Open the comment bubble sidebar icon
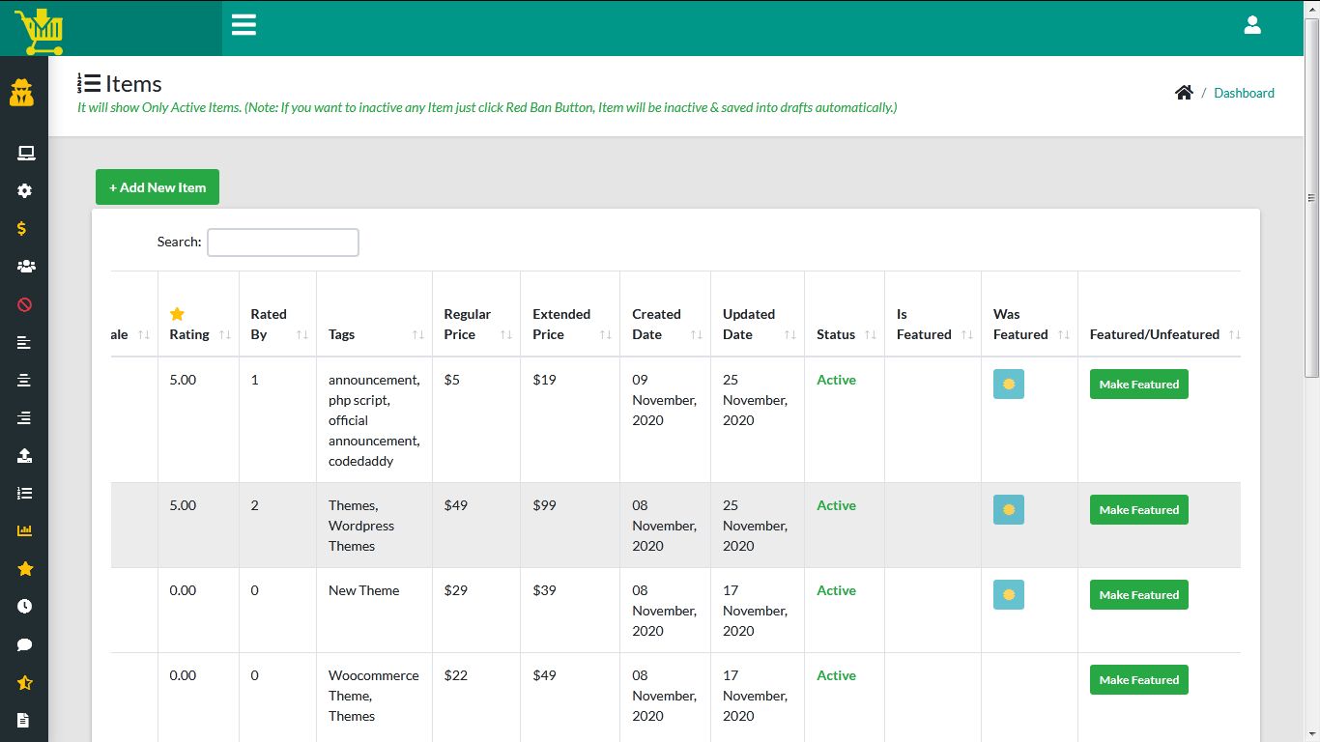The height and width of the screenshot is (742, 1320). coord(25,644)
